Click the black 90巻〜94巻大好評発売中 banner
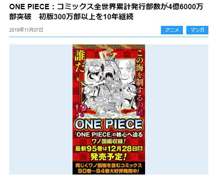Screen dimensions: 218x178 [x=109, y=168]
